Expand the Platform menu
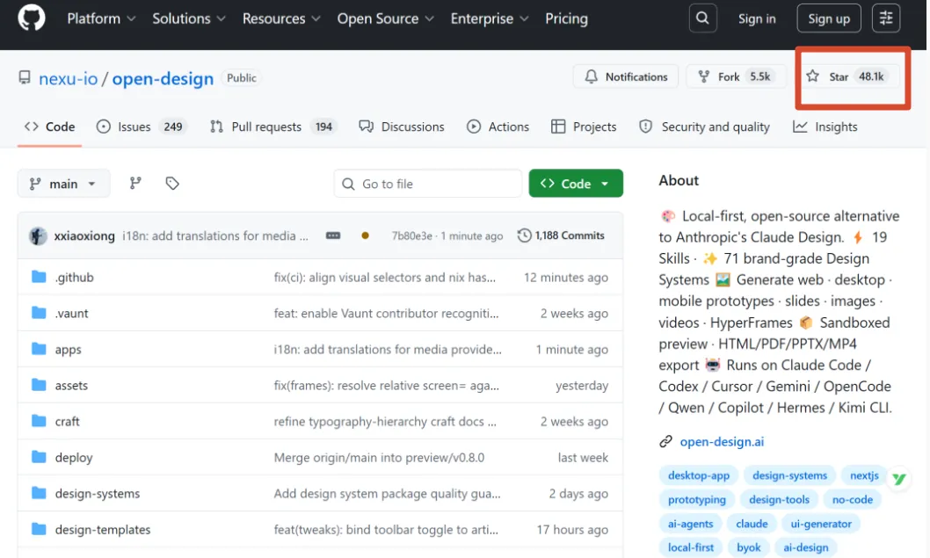 coord(101,18)
